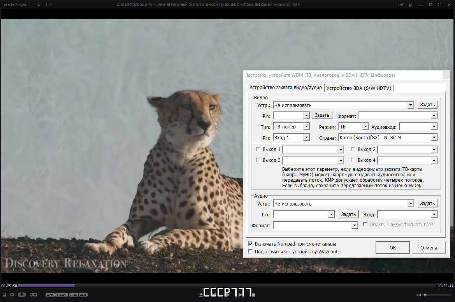
Task: Open the control box gear icon
Action: pyautogui.click(x=12, y=295)
